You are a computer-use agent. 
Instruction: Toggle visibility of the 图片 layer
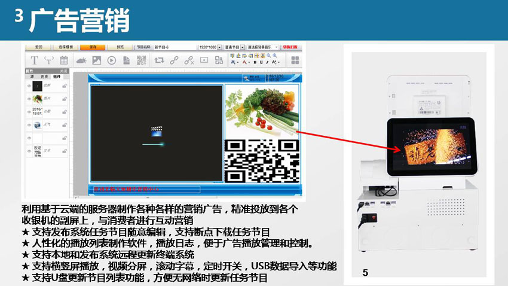29,98
